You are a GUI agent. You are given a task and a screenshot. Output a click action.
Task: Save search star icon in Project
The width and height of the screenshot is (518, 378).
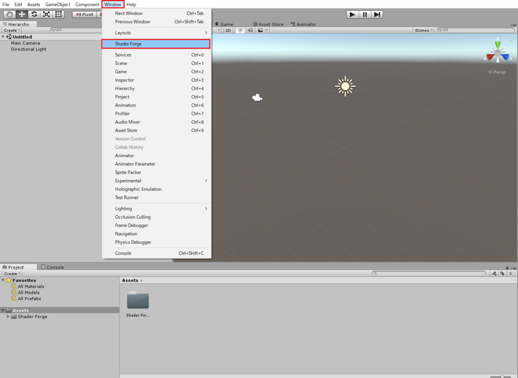point(511,273)
